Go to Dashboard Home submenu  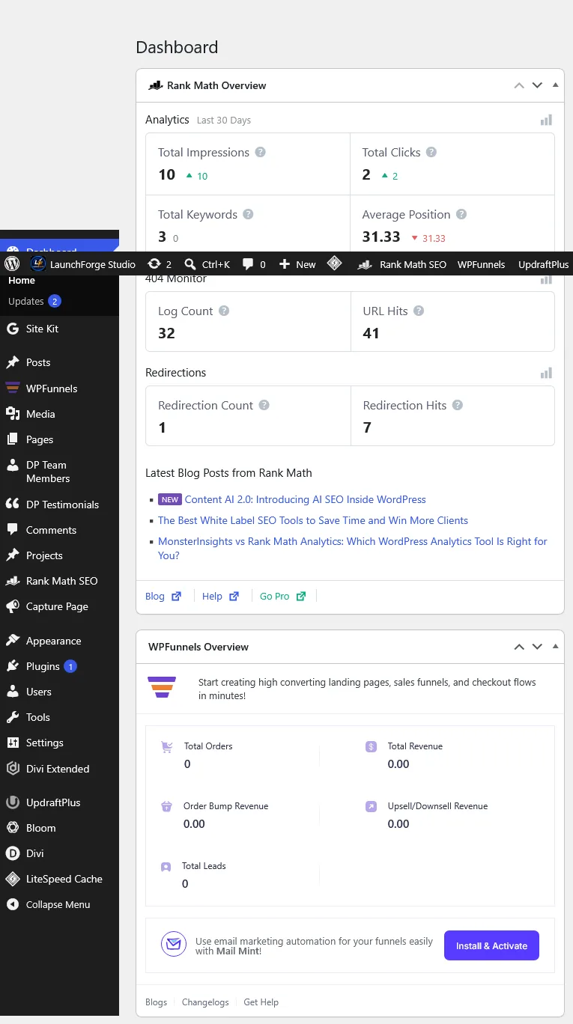click(x=22, y=281)
